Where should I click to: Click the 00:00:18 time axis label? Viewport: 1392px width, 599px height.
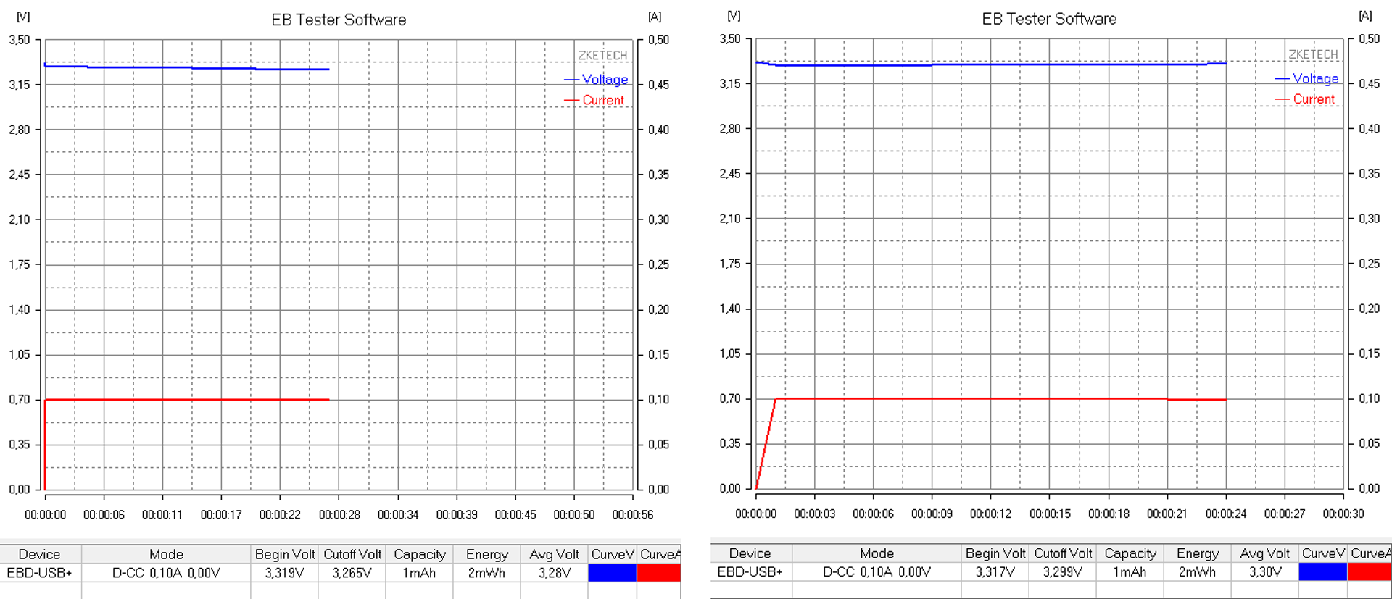pos(1109,514)
